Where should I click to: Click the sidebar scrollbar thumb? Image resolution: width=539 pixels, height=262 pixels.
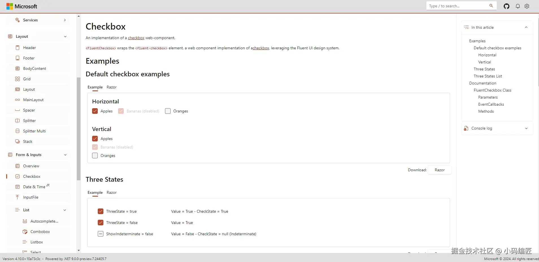pos(79,129)
